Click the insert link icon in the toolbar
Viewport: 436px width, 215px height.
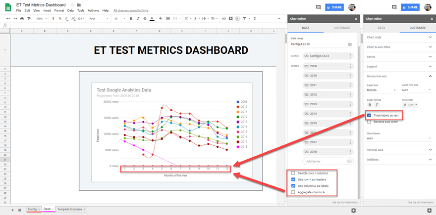pyautogui.click(x=224, y=19)
